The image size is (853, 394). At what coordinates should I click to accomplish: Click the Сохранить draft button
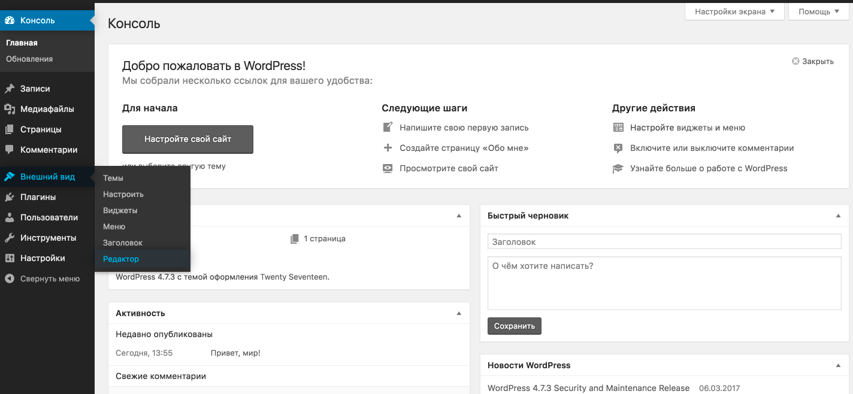coord(515,326)
